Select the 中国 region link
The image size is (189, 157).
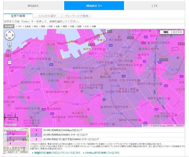click(72, 26)
